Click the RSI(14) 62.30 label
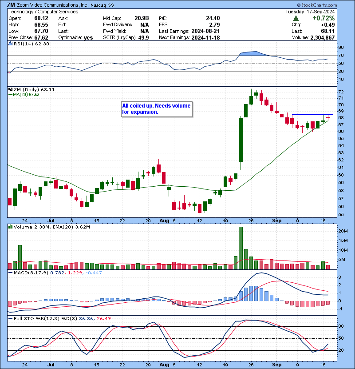Image resolution: width=355 pixels, height=369 pixels. [31, 44]
